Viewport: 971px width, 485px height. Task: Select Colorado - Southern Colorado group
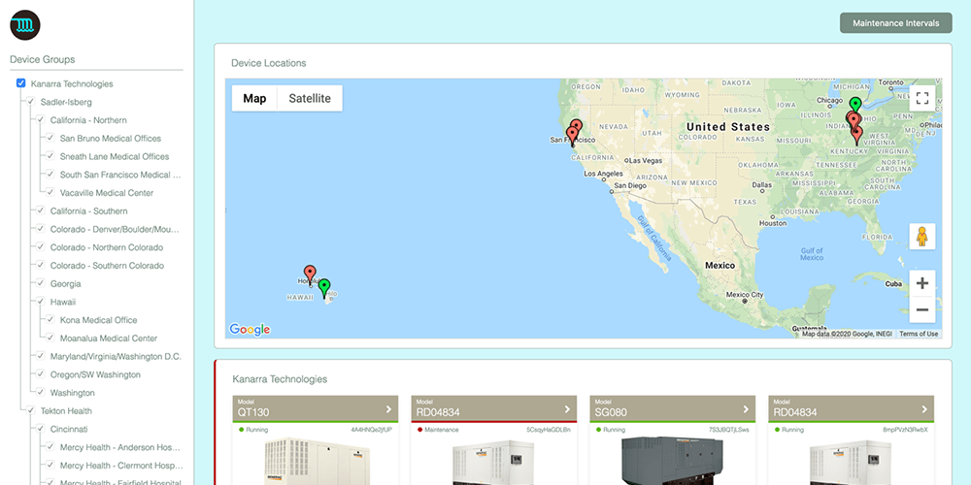tap(107, 266)
